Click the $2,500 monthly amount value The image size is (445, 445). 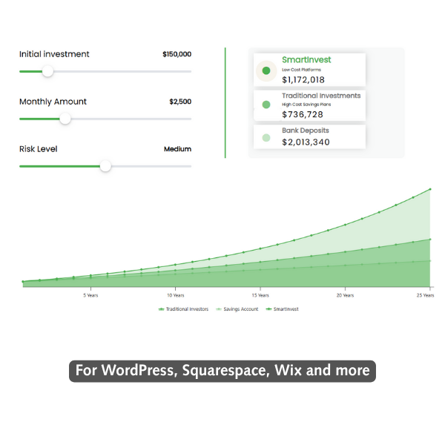coord(180,102)
